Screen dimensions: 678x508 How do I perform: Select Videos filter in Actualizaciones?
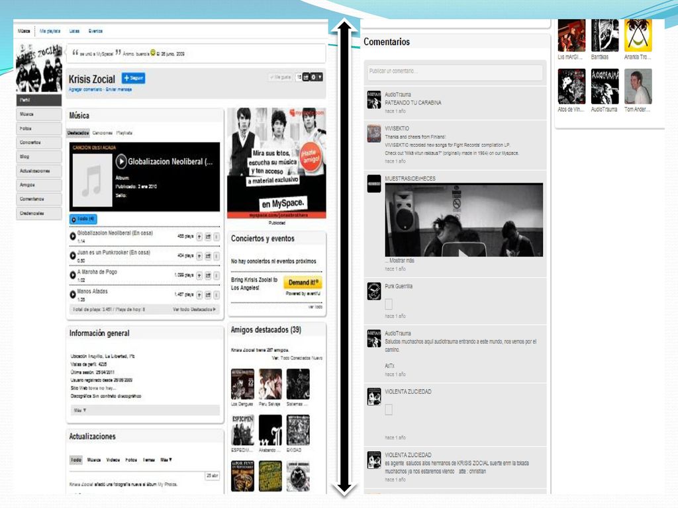113,460
